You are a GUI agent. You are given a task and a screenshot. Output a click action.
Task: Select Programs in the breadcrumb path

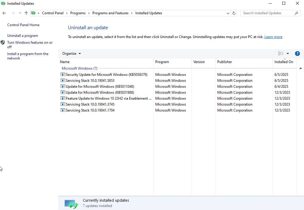[x=78, y=13]
